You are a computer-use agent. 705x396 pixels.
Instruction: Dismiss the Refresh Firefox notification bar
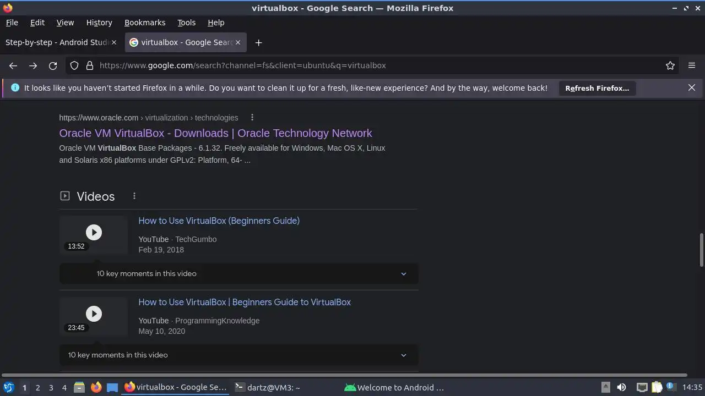click(x=692, y=88)
